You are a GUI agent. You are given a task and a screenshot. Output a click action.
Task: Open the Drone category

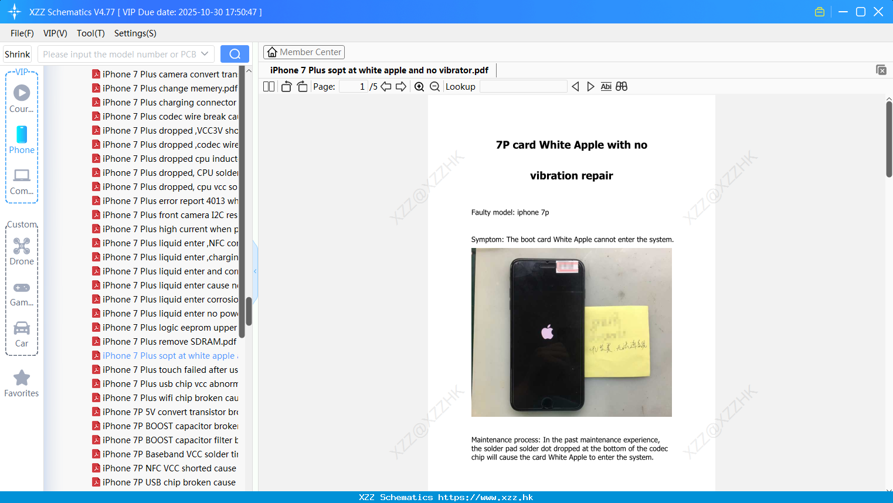[22, 251]
